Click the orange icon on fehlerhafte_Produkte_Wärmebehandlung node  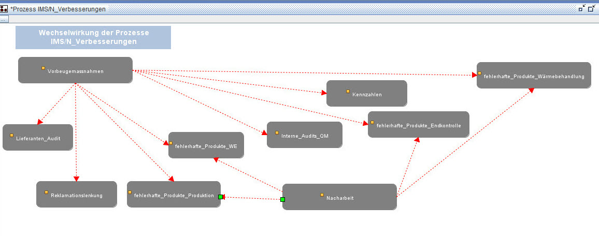click(480, 73)
